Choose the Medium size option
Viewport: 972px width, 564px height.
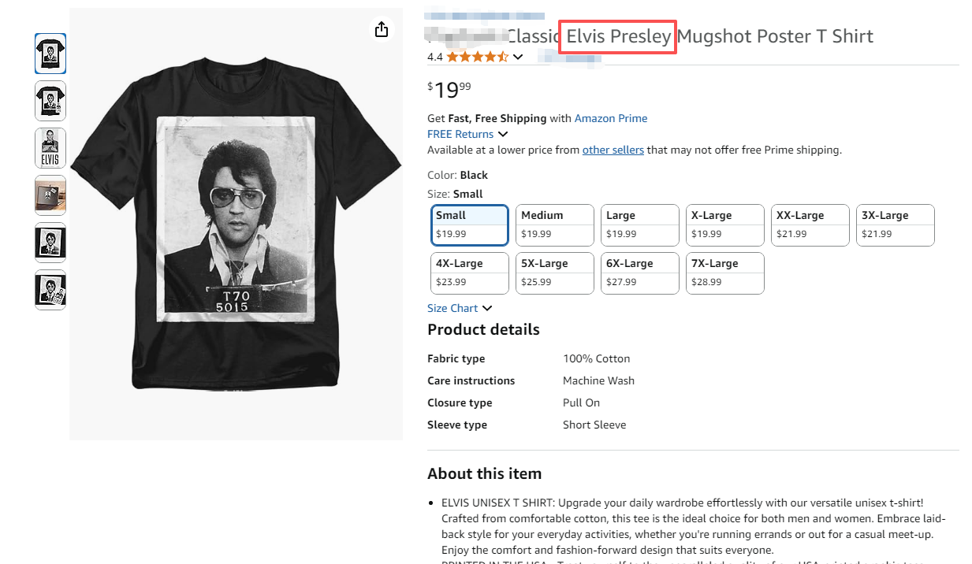tap(555, 224)
